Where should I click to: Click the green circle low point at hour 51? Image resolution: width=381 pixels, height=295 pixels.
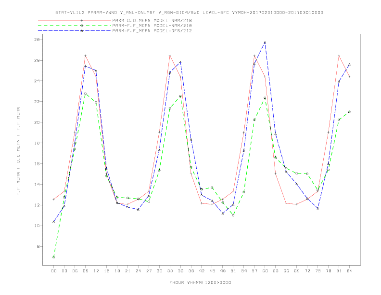point(233,215)
